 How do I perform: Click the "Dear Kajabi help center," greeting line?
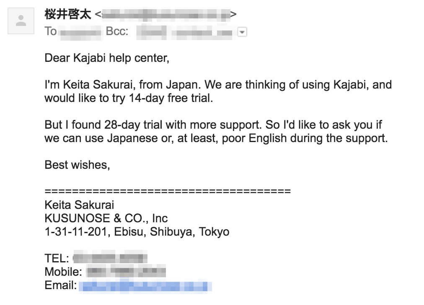pos(107,58)
